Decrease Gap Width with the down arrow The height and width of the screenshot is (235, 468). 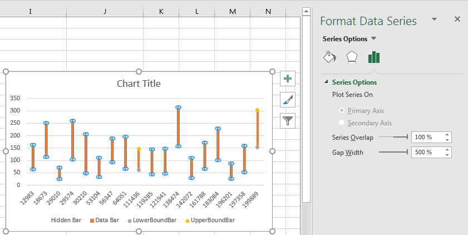(x=447, y=155)
